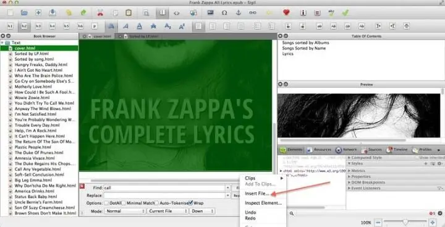Choose Inspect Element in context menu
This screenshot has width=445, height=227.
[263, 203]
